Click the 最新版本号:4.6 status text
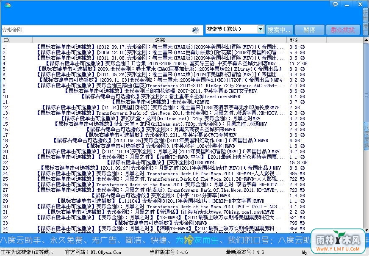 245,252
